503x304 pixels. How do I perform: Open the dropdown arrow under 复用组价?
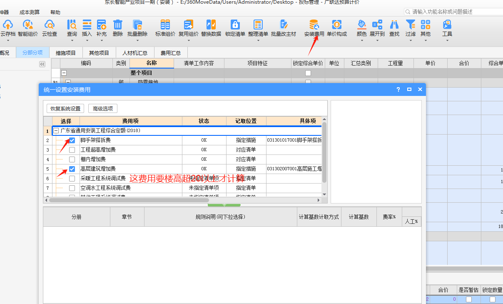tap(189, 40)
